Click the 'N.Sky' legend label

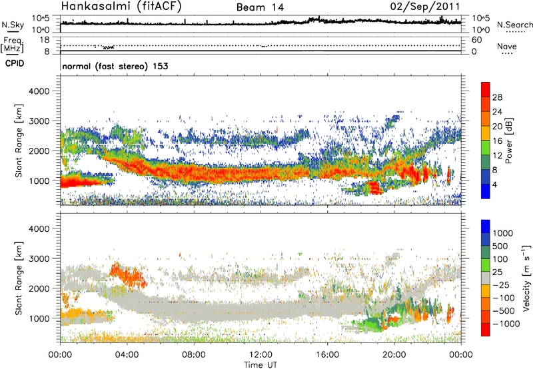pyautogui.click(x=13, y=25)
